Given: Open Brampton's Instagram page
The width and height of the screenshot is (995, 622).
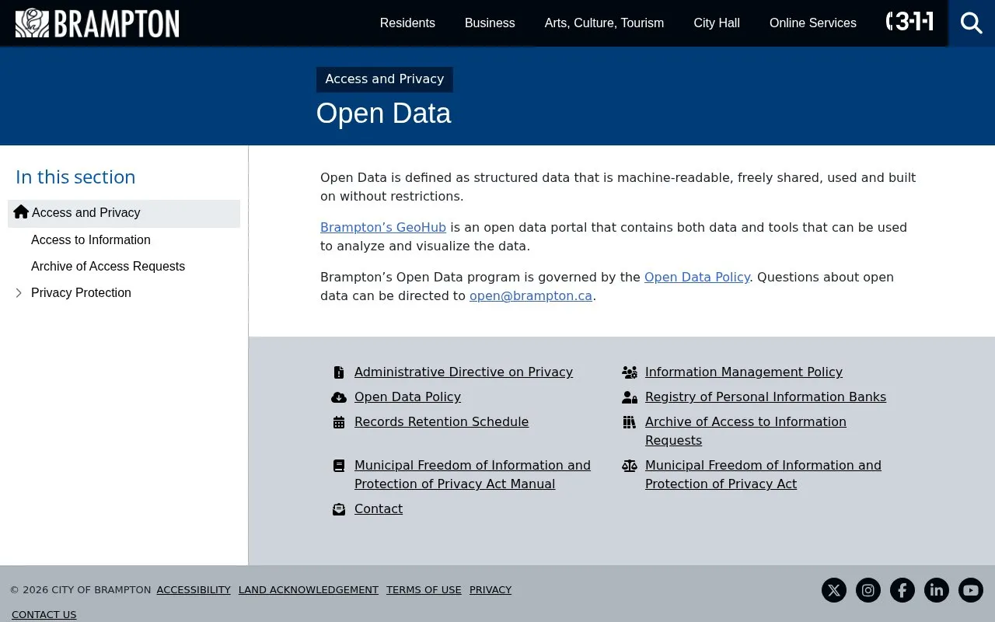Looking at the screenshot, I should tap(868, 590).
